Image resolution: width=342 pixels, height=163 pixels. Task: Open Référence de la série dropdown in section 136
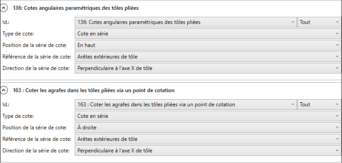pos(208,57)
